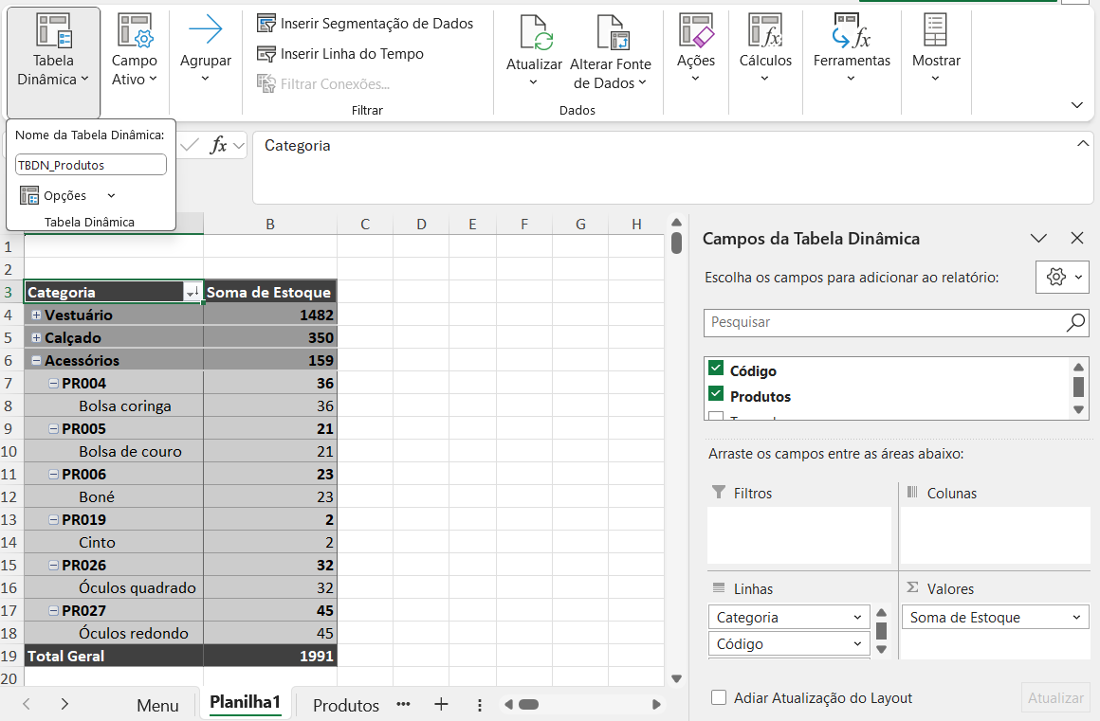The width and height of the screenshot is (1100, 721).
Task: Click the search magnifier in field list
Action: (1075, 323)
